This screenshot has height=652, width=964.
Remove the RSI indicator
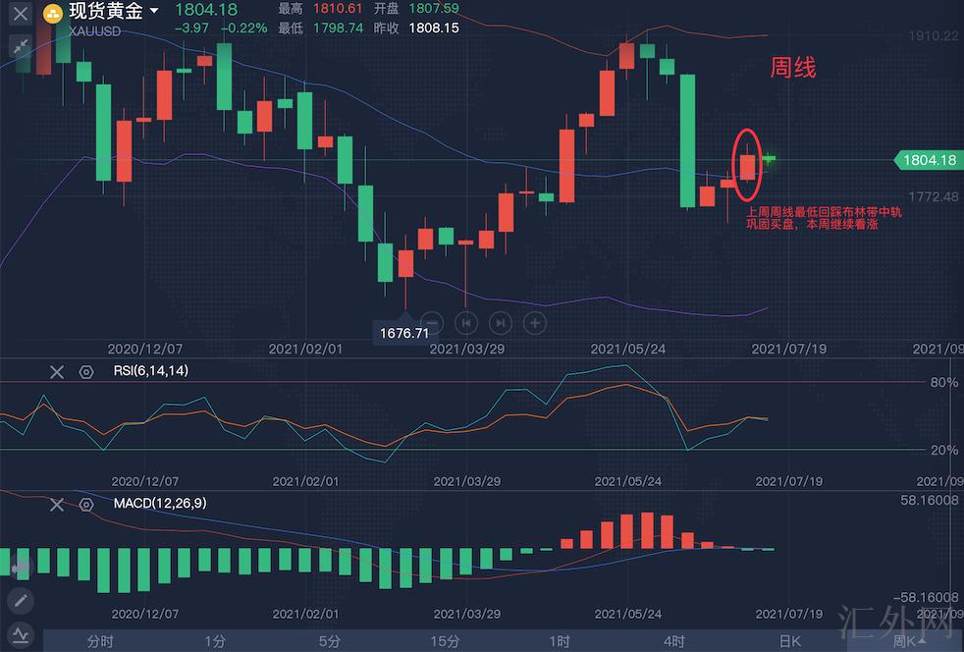(57, 371)
